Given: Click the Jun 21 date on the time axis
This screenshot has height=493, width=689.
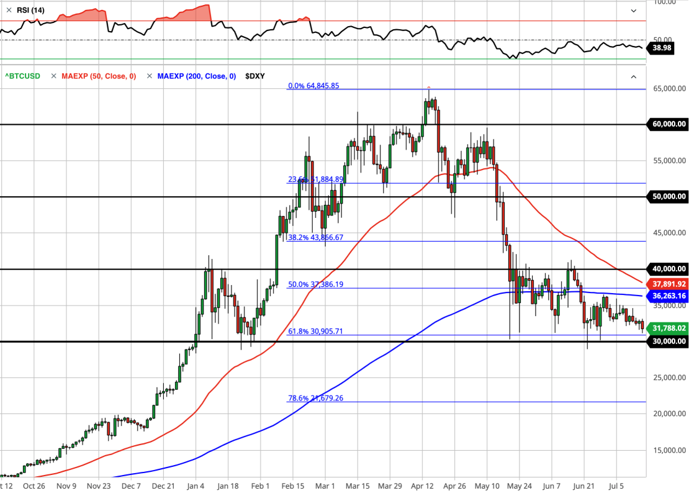Looking at the screenshot, I should (584, 486).
